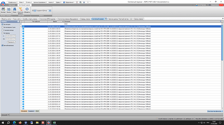Screen dimensions: 224x125
Task: Click the filter funnel icon in filter row
Action: coord(21,24)
